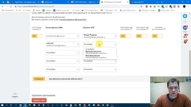This screenshot has width=191, height=107.
Task: Open the Windows Start menu
Action: click(x=2, y=105)
